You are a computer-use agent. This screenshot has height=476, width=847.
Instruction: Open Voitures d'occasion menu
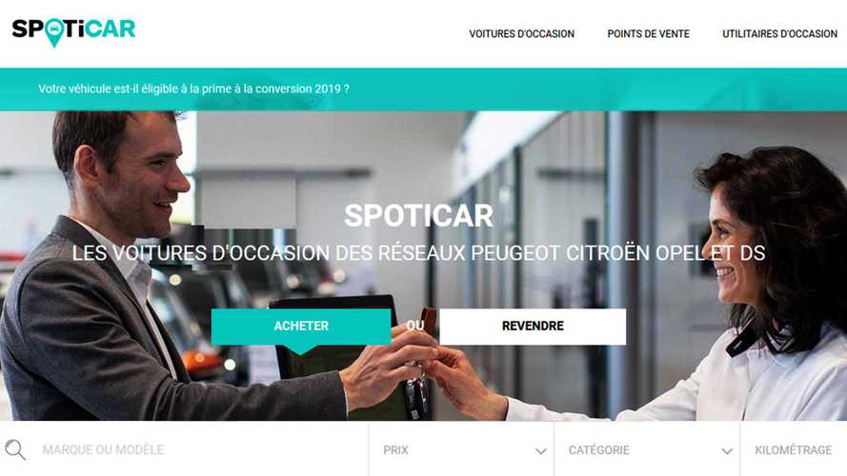[x=521, y=34]
